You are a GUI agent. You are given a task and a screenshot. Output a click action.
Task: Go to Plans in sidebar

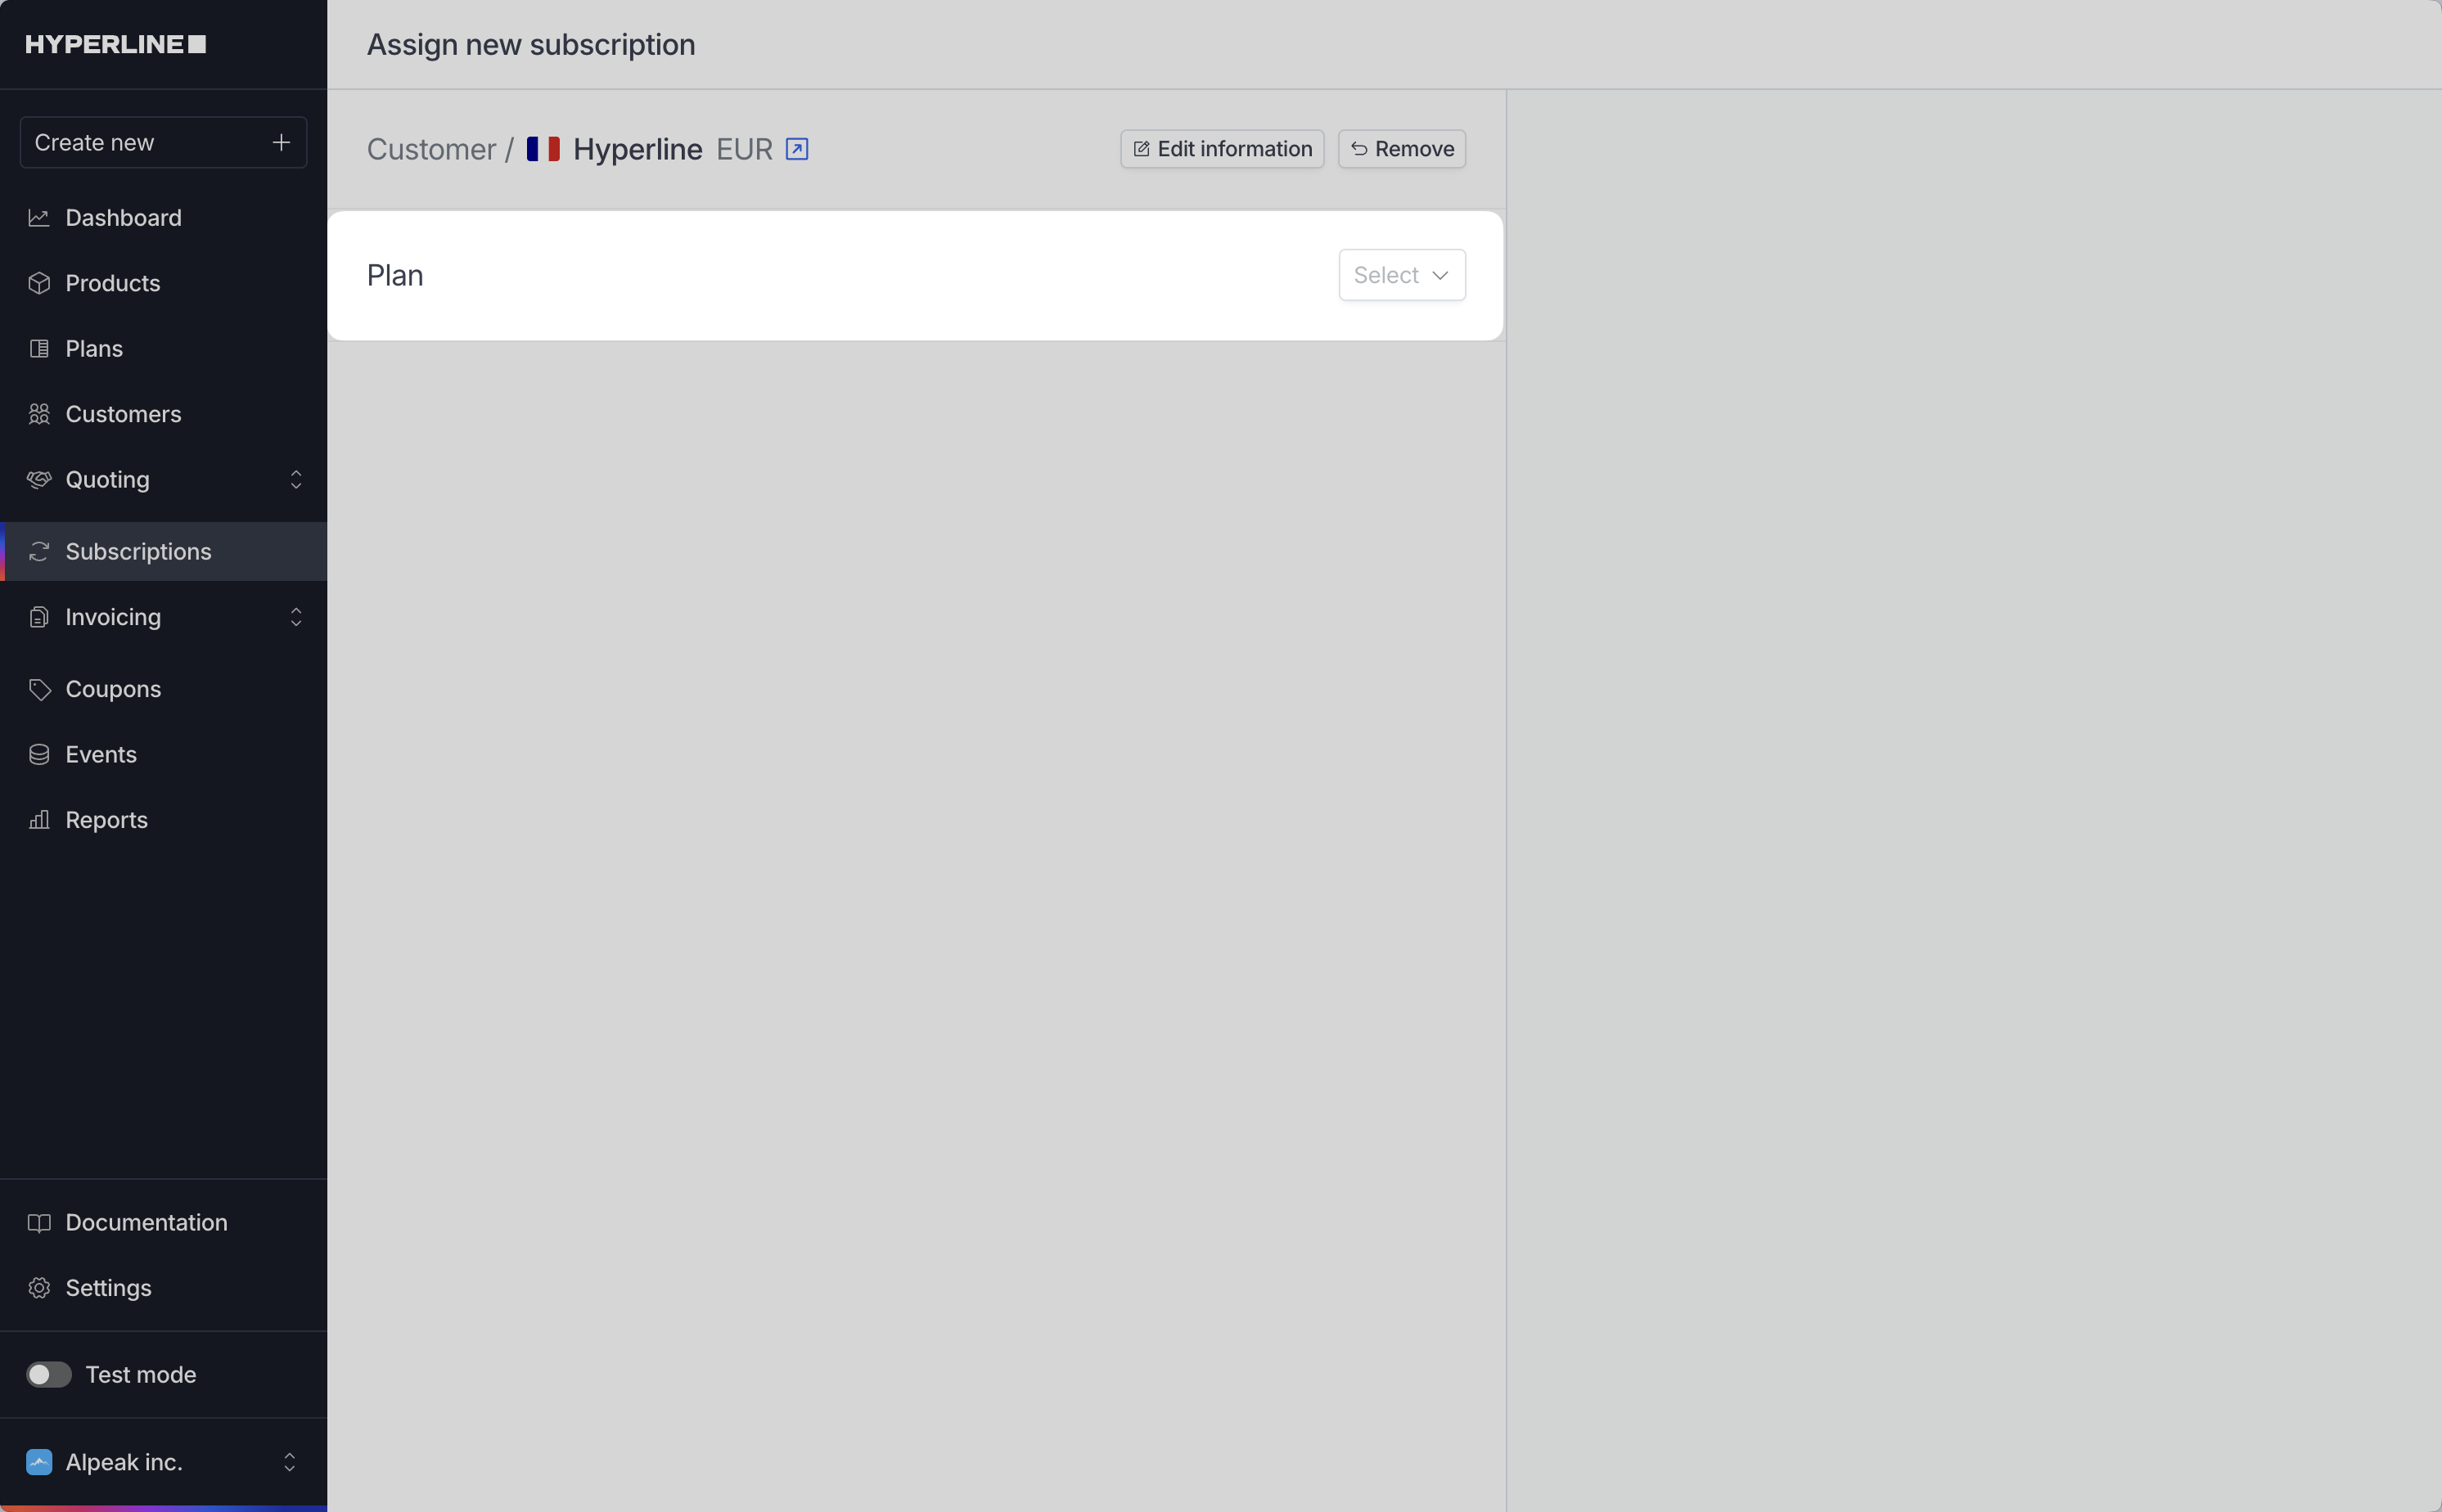point(94,349)
